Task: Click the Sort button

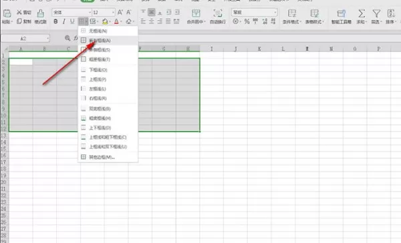Action: (x=390, y=17)
